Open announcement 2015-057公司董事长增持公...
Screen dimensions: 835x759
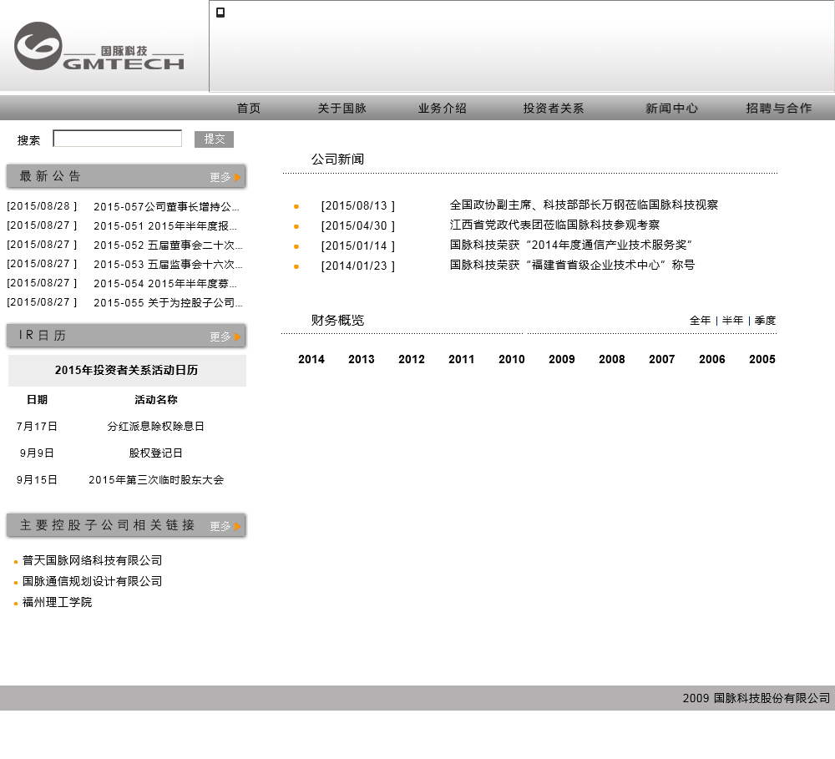tap(166, 207)
